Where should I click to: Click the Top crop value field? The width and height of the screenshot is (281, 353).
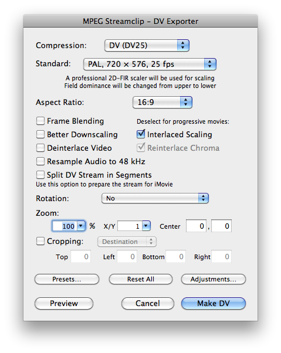[x=81, y=256]
